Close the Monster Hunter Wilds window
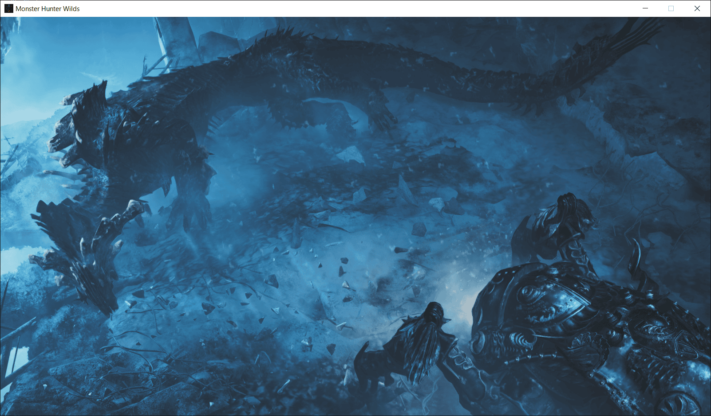The height and width of the screenshot is (416, 711). point(697,8)
